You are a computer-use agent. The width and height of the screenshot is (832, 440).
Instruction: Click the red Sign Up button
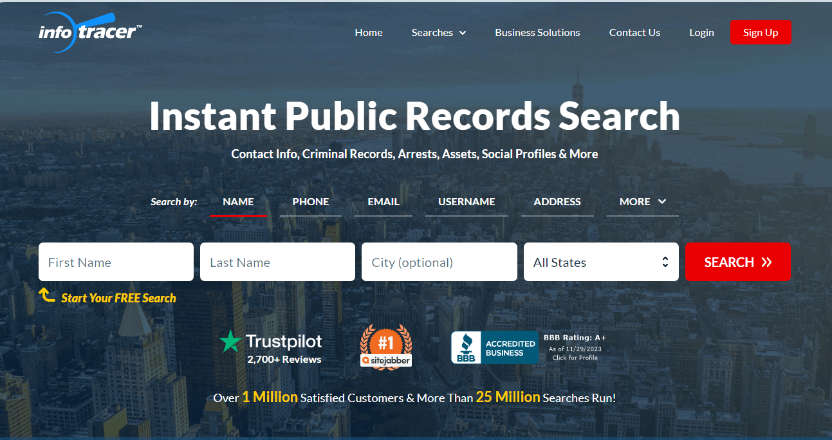point(761,33)
